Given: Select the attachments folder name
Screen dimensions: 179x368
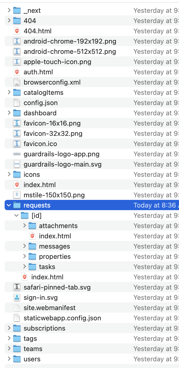Looking at the screenshot, I should 58,226.
